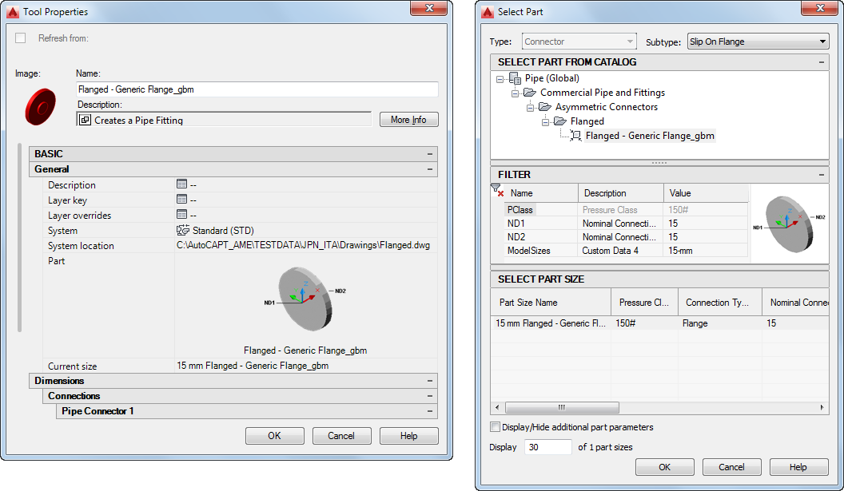Close the Select Part dialog

(819, 7)
